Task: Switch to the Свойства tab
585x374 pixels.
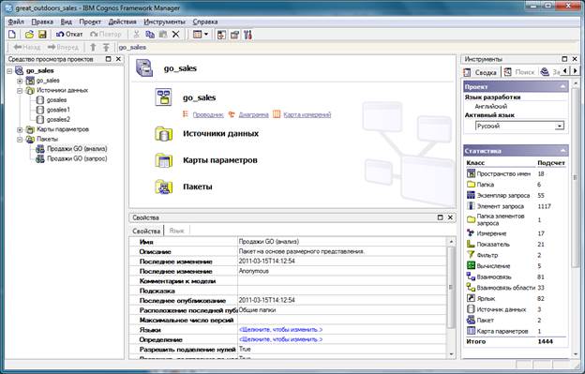Action: click(x=146, y=231)
